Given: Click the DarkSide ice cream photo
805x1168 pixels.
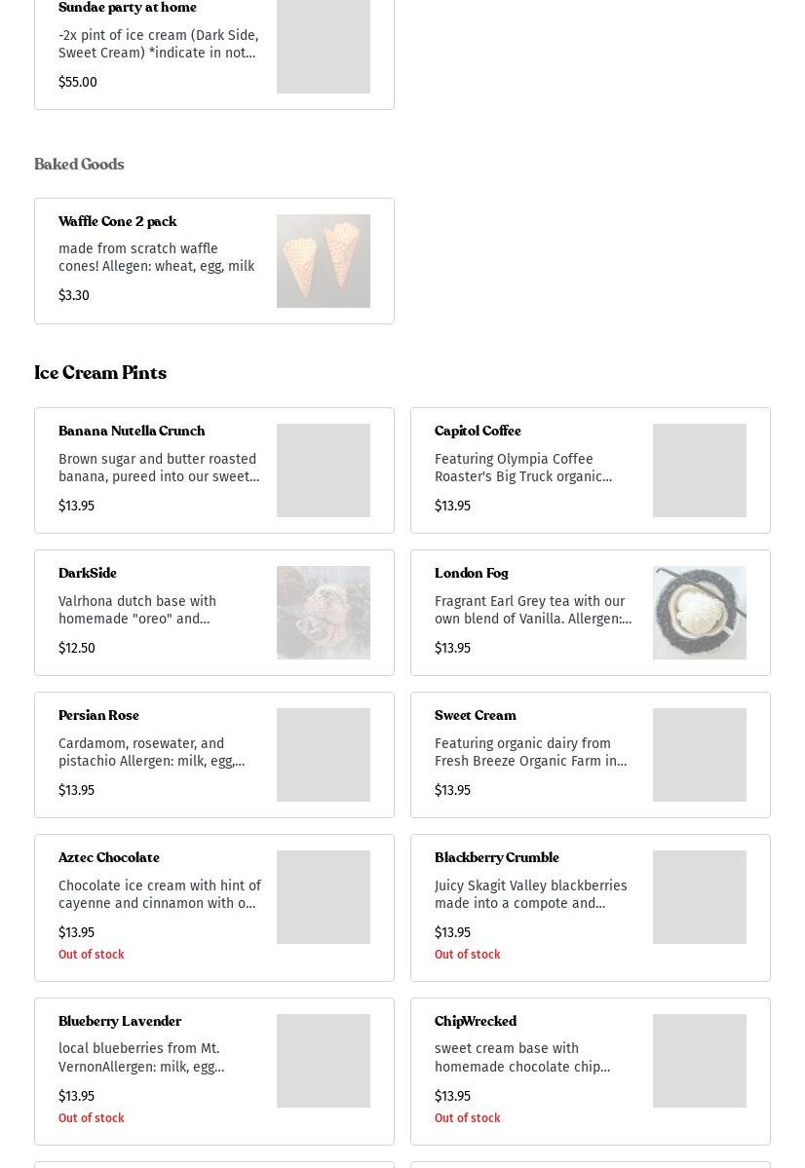Looking at the screenshot, I should tap(323, 613).
